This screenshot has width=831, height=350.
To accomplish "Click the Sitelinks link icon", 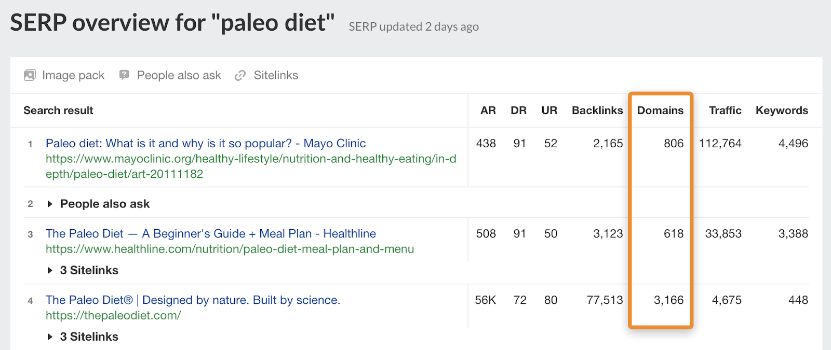I will click(x=240, y=75).
